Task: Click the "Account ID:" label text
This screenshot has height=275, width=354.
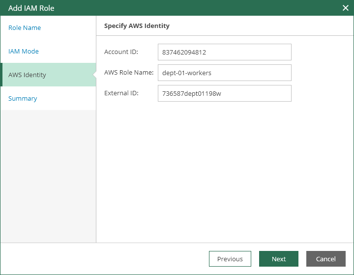Action: (121, 52)
